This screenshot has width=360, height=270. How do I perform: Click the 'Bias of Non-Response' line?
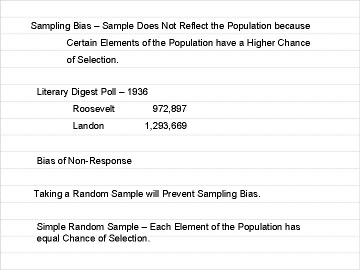[84, 160]
